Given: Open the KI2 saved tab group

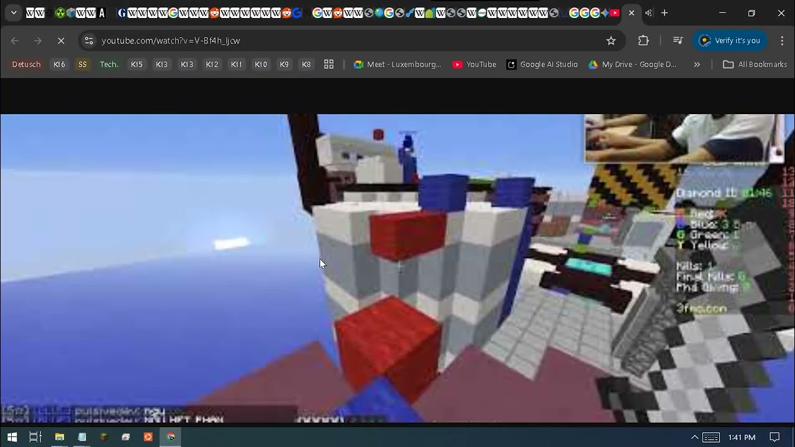Looking at the screenshot, I should click(x=212, y=65).
